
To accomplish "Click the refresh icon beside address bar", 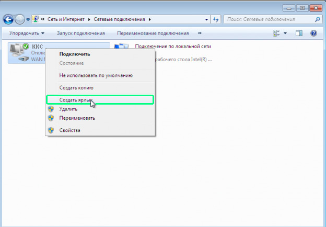I will pyautogui.click(x=216, y=19).
